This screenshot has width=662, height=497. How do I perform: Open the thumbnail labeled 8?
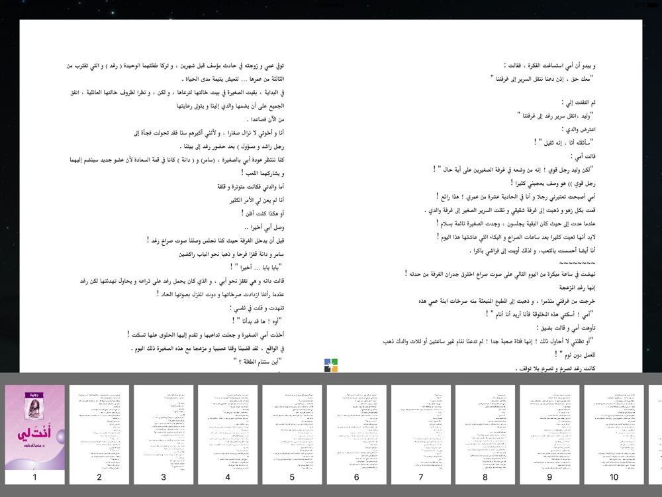[x=485, y=434]
